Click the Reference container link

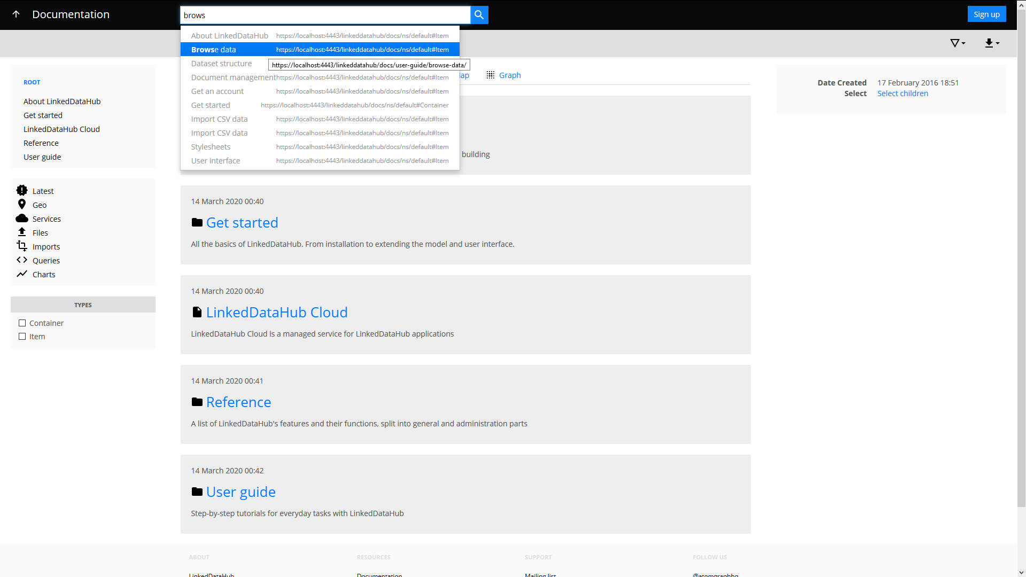pyautogui.click(x=238, y=402)
